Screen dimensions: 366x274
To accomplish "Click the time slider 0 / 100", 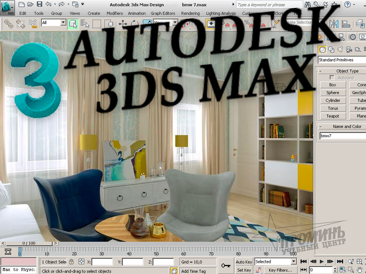I will [29, 243].
